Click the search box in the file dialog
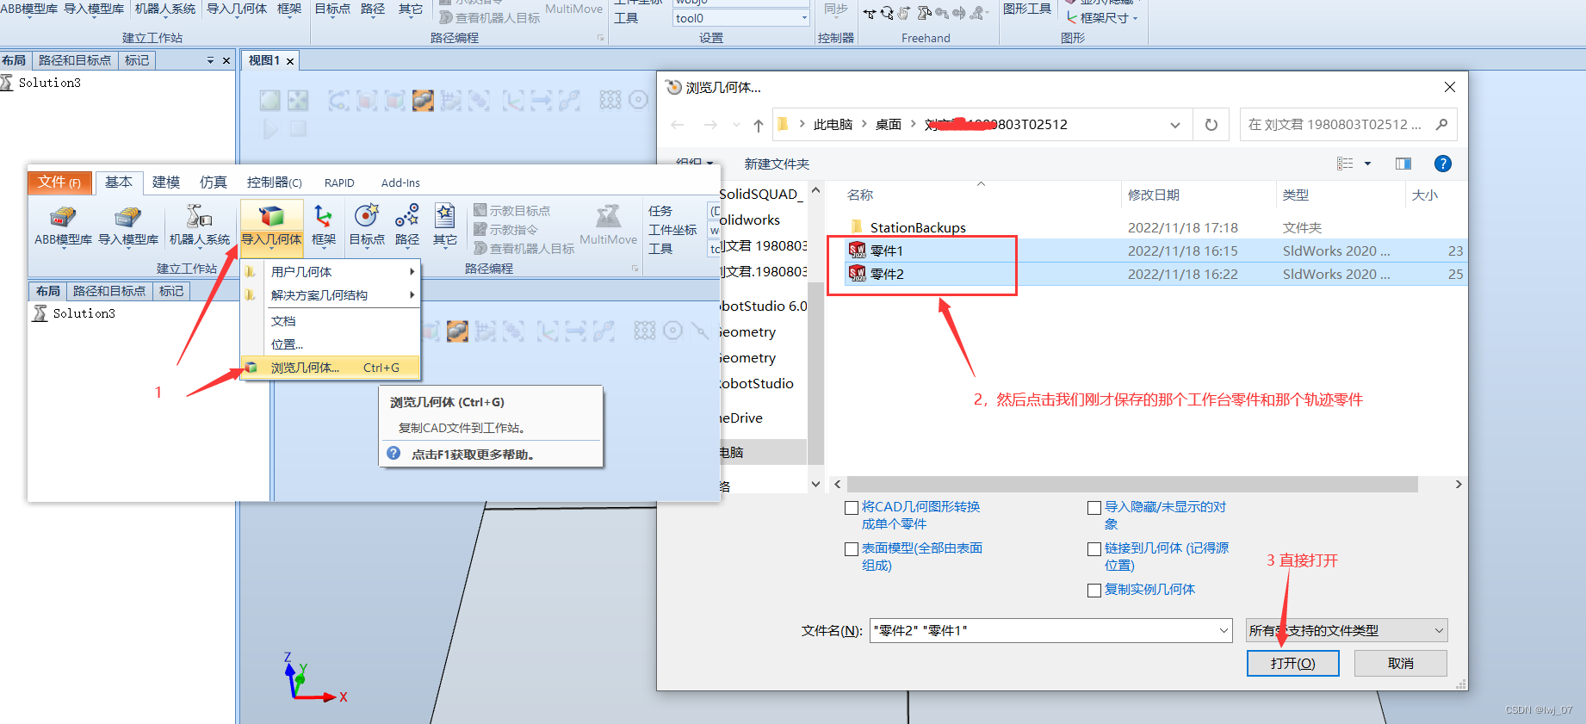 click(x=1347, y=125)
